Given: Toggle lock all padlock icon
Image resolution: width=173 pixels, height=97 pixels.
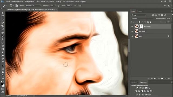Looking at the screenshot, I should point(151,22).
